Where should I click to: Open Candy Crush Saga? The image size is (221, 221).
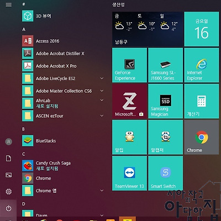[62, 166]
